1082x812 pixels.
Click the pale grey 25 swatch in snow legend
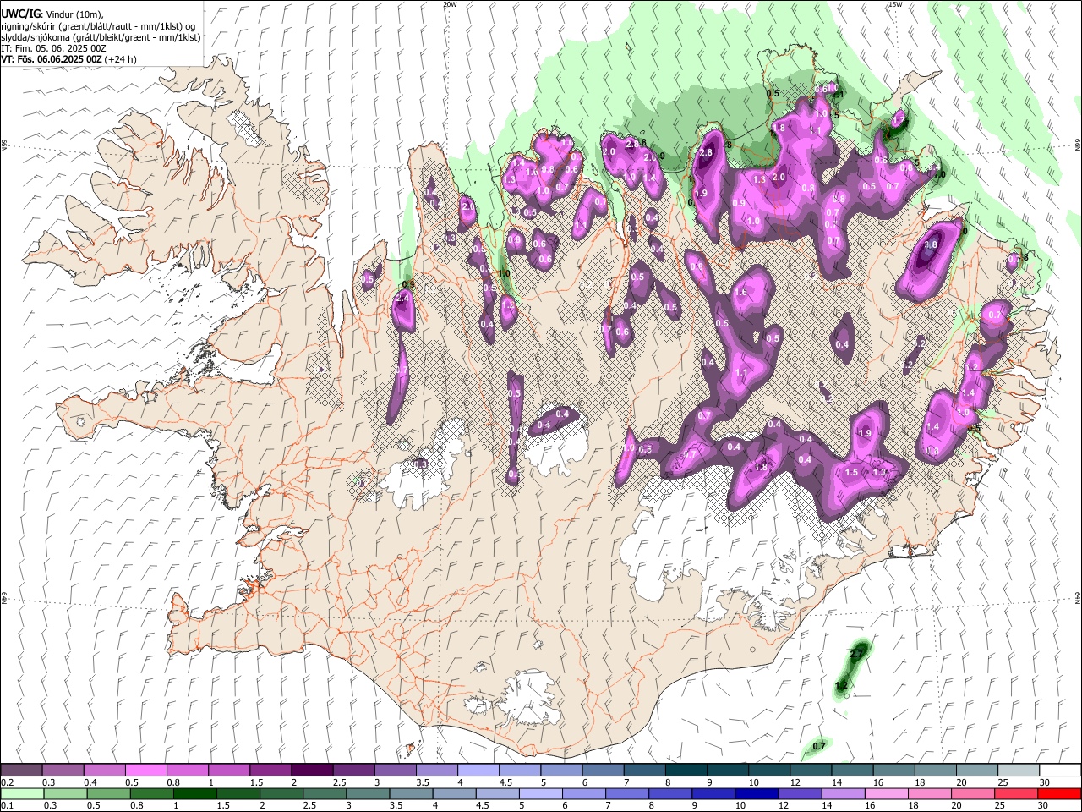coord(1019,770)
